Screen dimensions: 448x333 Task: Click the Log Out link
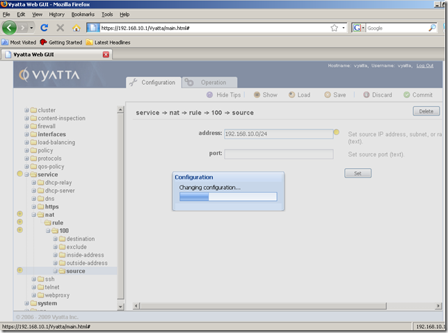(x=424, y=65)
